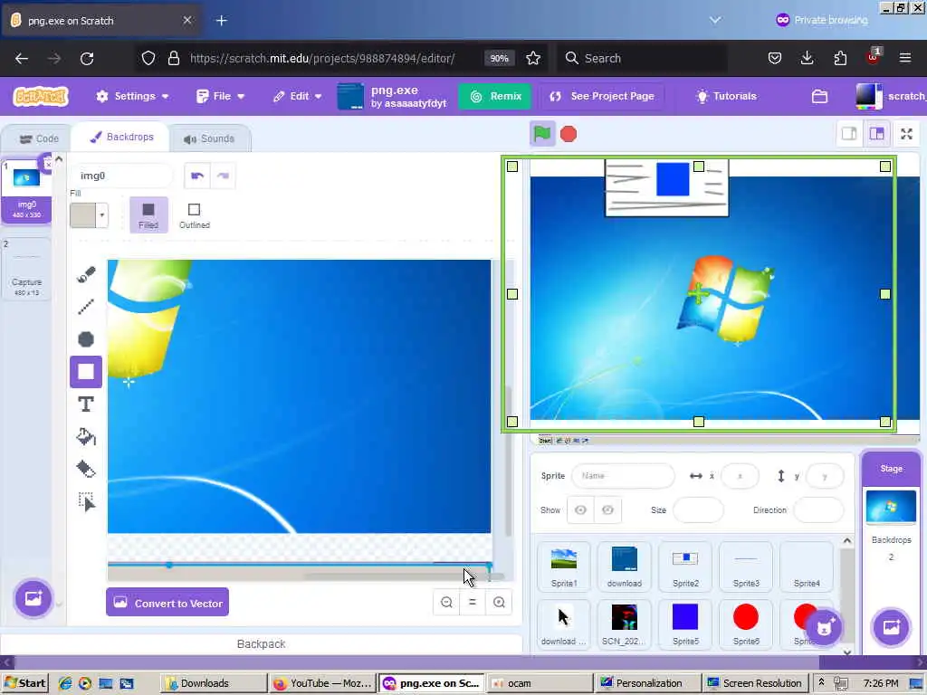Select the Line tool
The height and width of the screenshot is (695, 927).
(x=86, y=306)
